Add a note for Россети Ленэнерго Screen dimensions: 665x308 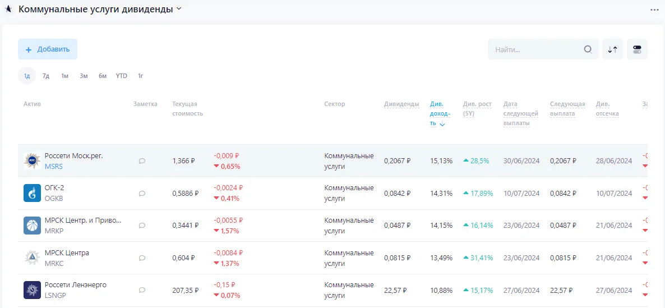[142, 289]
